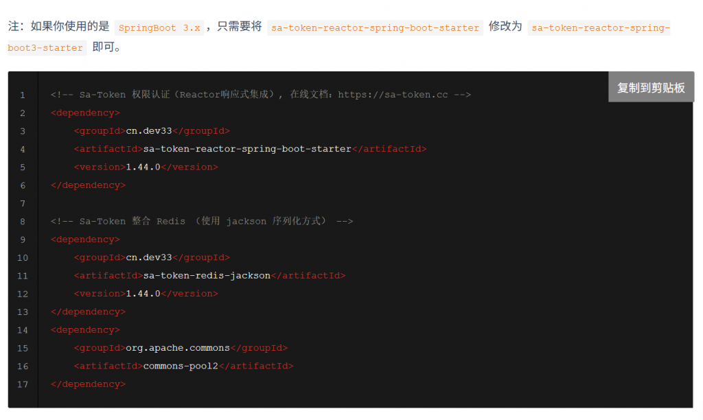Click the commons-pool2 artifactId text

pyautogui.click(x=181, y=366)
